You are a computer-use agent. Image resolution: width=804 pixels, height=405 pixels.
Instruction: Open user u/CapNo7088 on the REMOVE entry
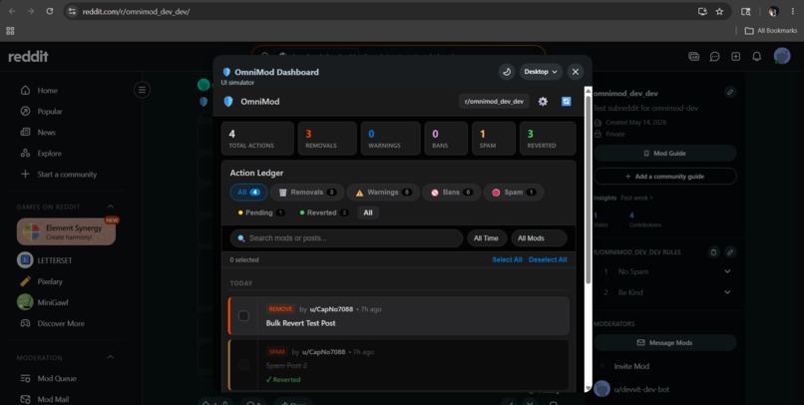[x=331, y=309]
